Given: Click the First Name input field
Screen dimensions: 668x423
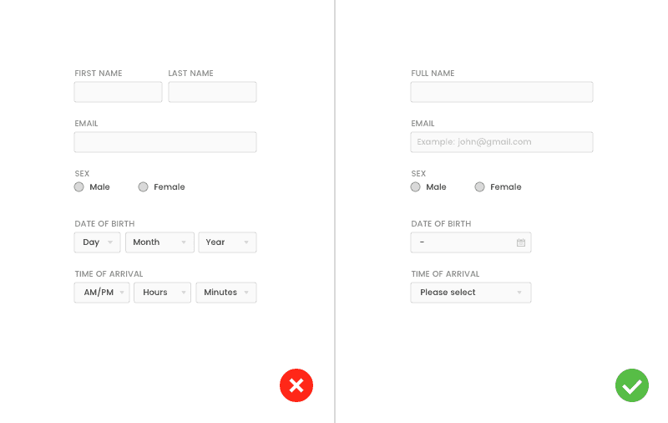Looking at the screenshot, I should tap(118, 92).
